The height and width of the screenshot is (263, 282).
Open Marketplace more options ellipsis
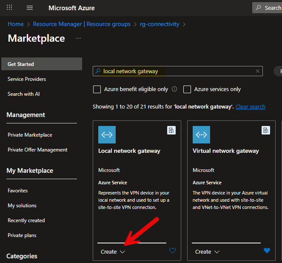tap(78, 38)
